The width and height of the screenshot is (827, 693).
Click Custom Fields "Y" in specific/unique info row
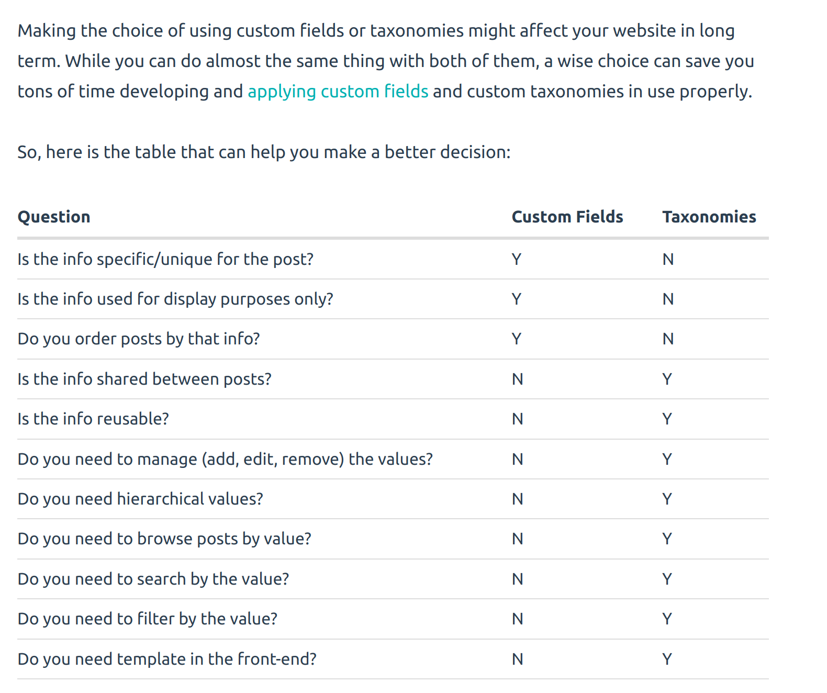tap(517, 260)
